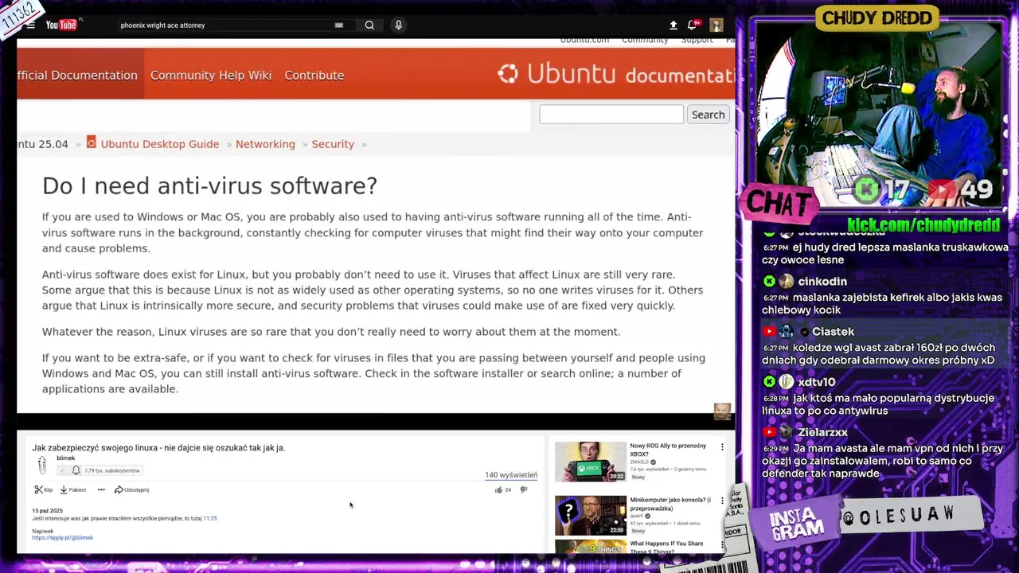Open the Nowy ROG Ally to przenośny XBOX title
The height and width of the screenshot is (573, 1019).
click(x=668, y=450)
